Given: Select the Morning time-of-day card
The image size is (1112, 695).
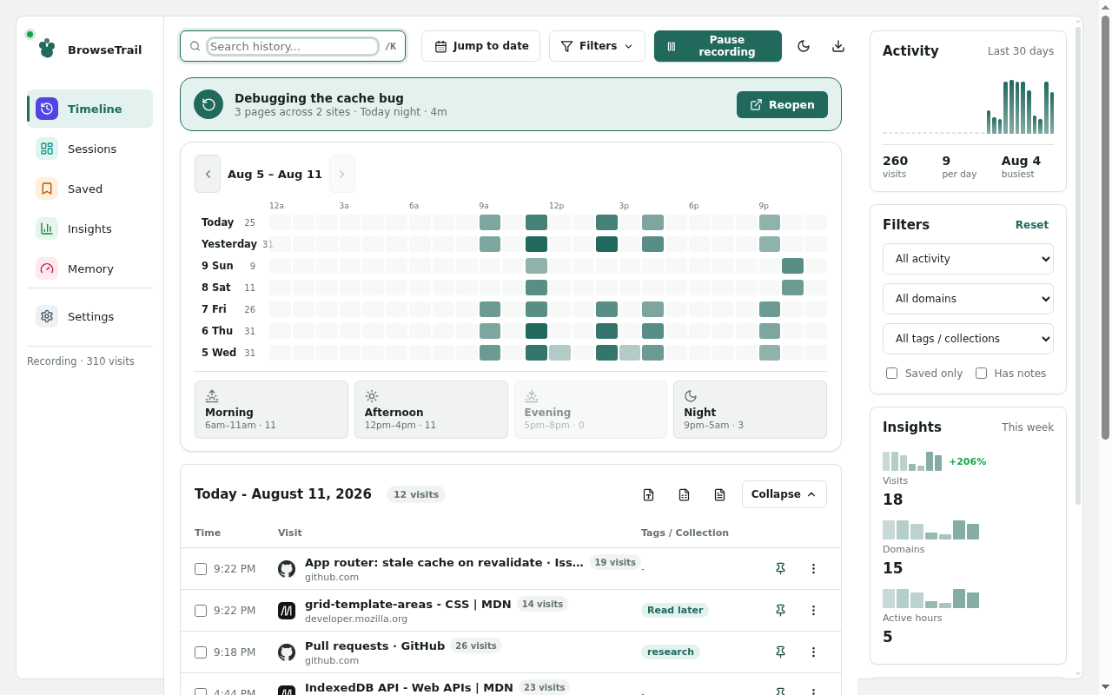Looking at the screenshot, I should (x=271, y=409).
